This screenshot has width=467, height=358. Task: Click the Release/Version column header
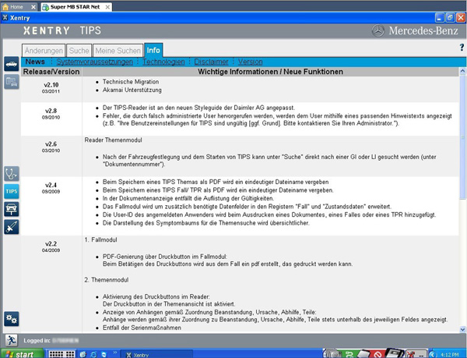[51, 72]
